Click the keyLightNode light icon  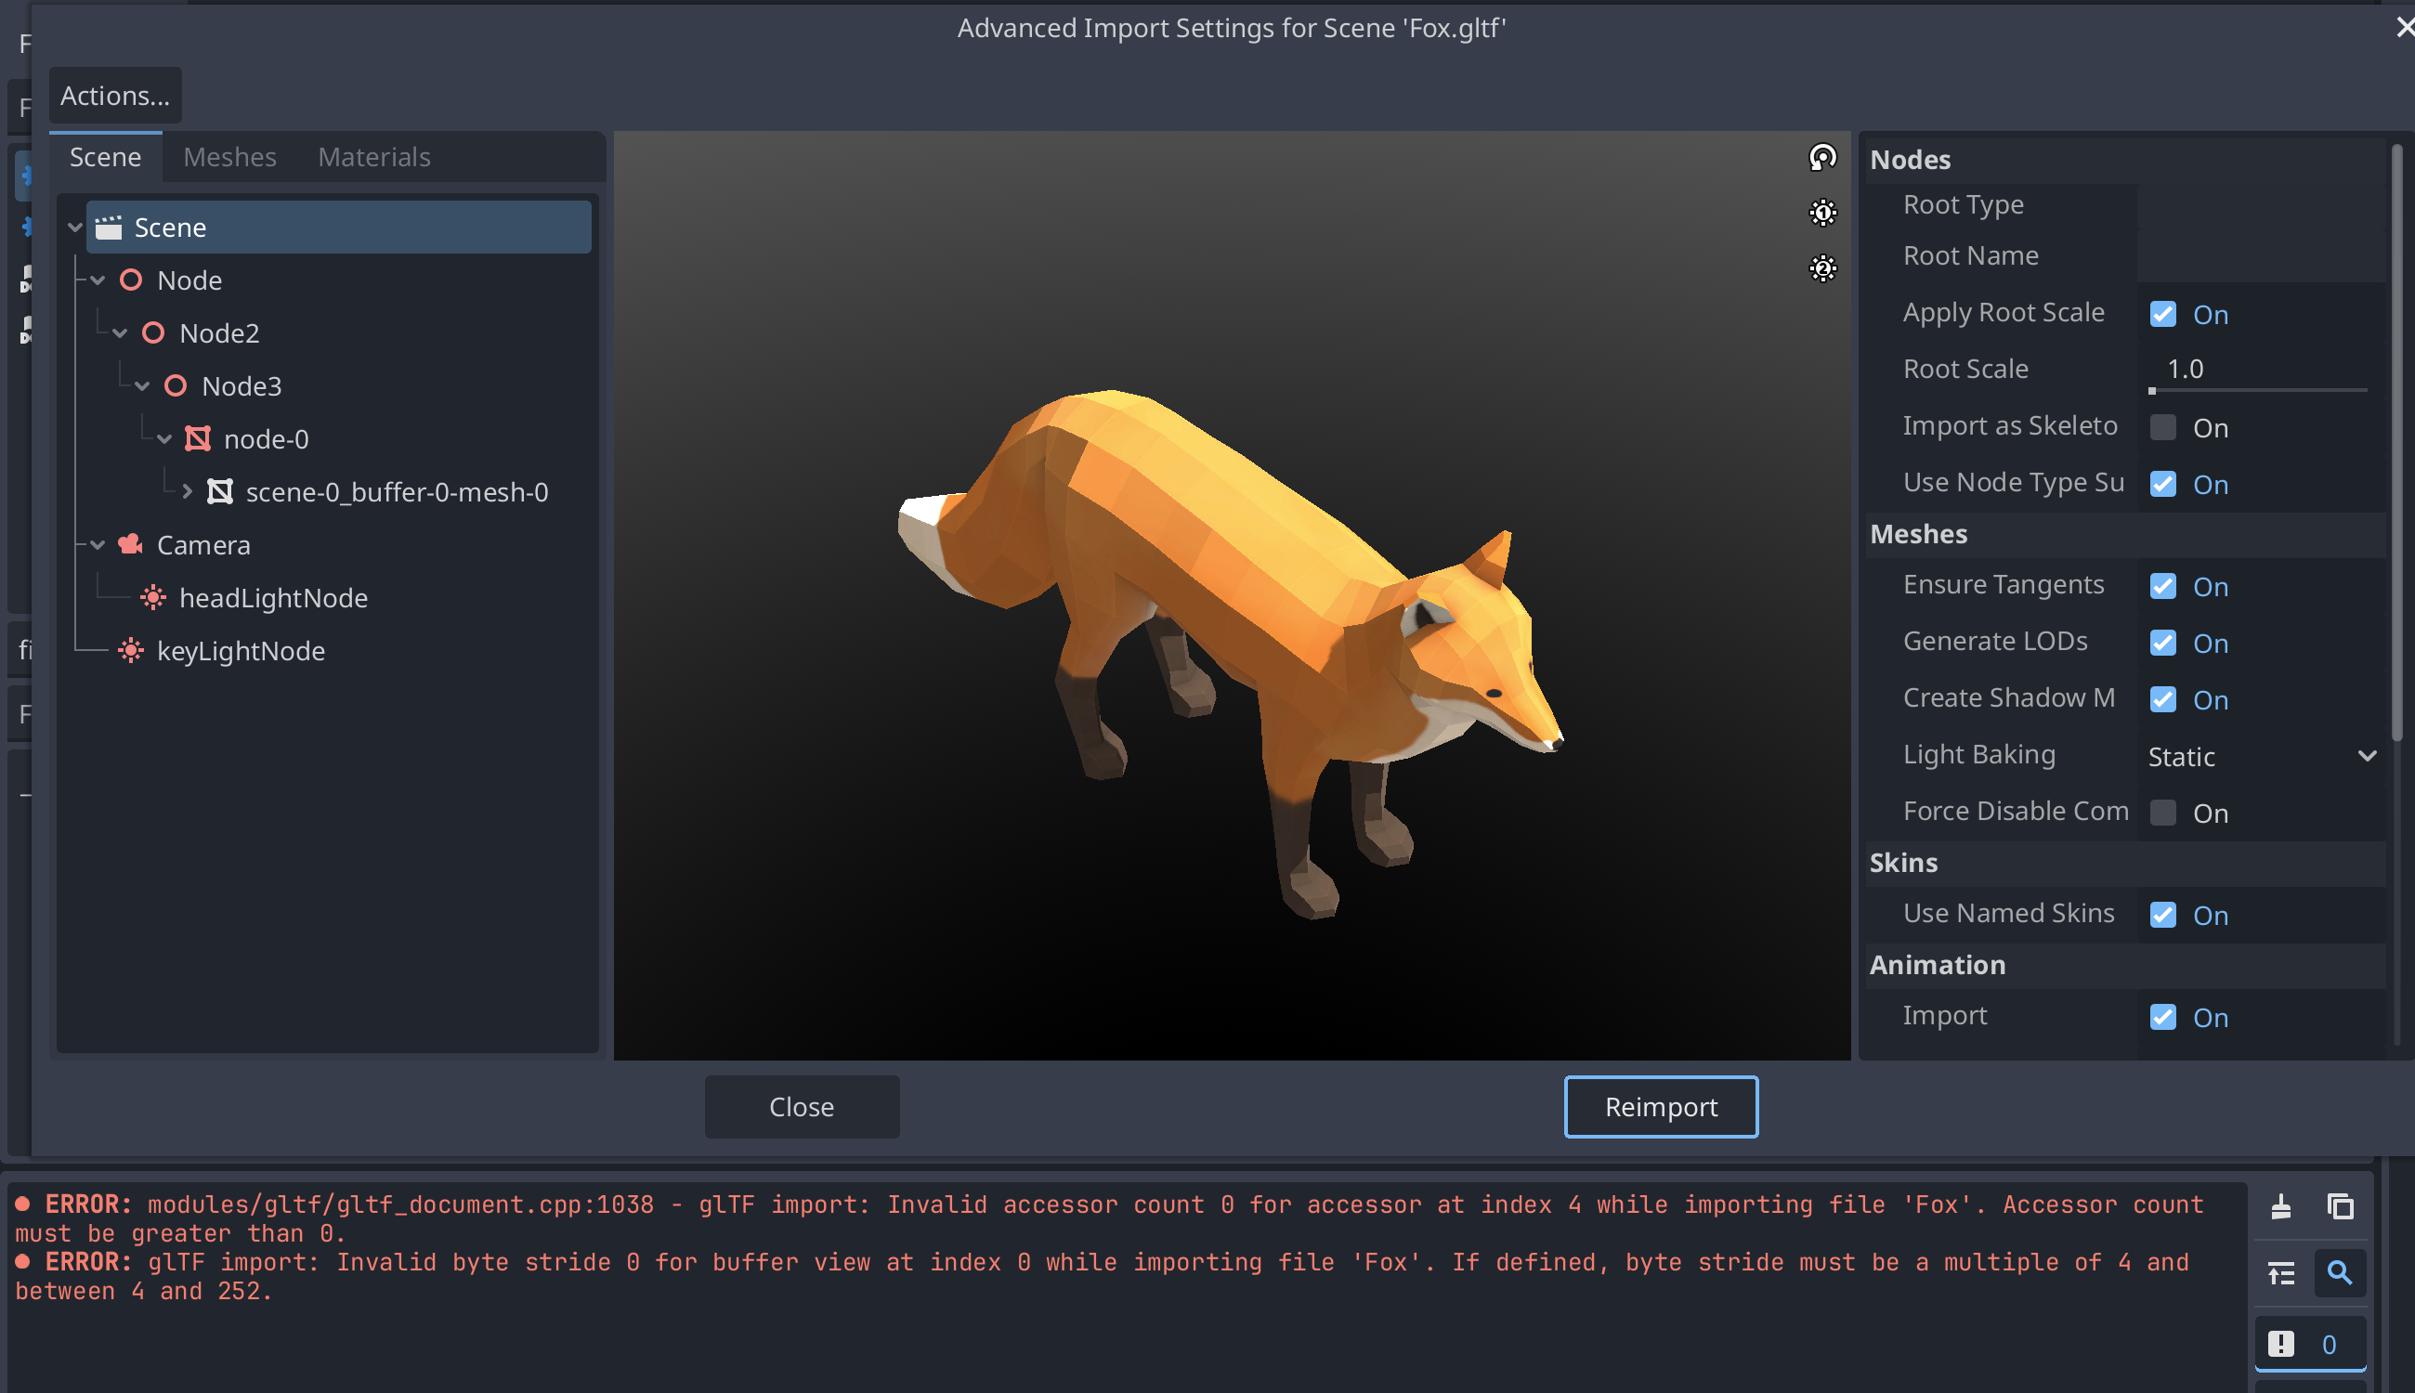(x=130, y=651)
